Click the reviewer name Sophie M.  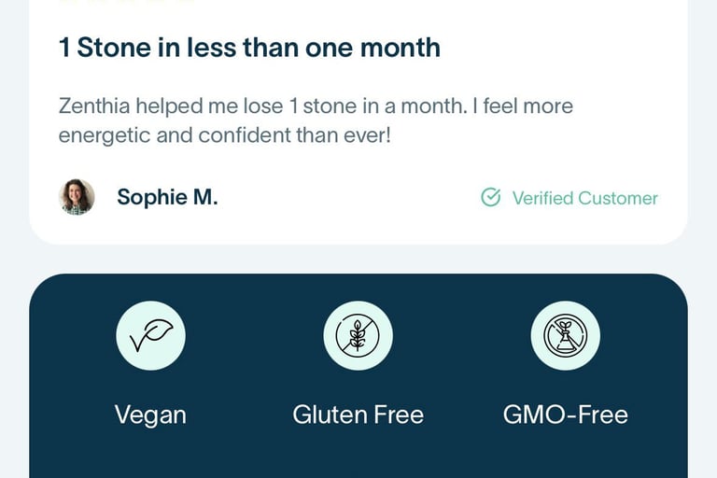point(167,197)
